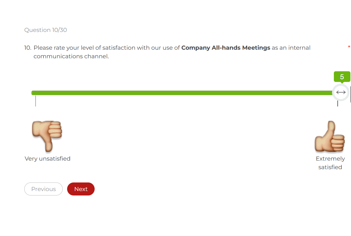The width and height of the screenshot is (351, 236).
Task: Click the 'Question 10/30' progress text
Action: 46,30
